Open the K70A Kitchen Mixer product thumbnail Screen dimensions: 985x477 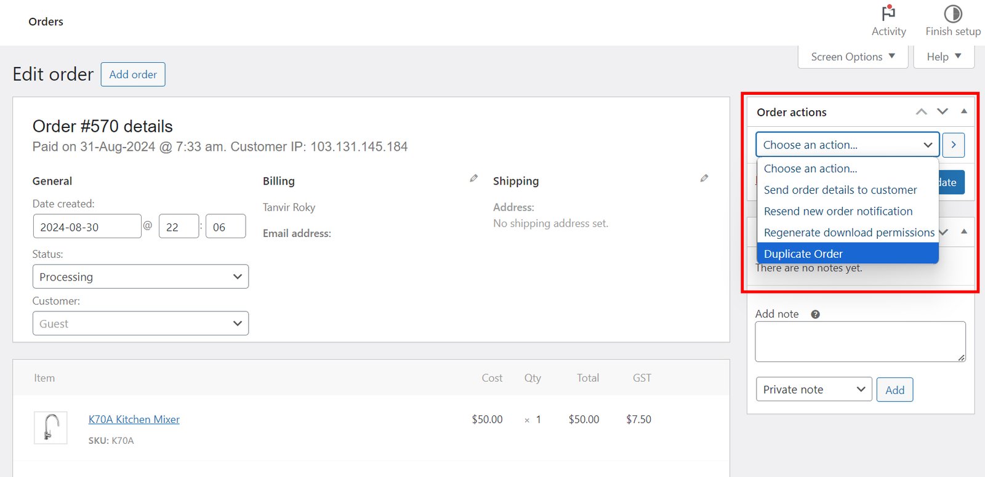point(50,428)
